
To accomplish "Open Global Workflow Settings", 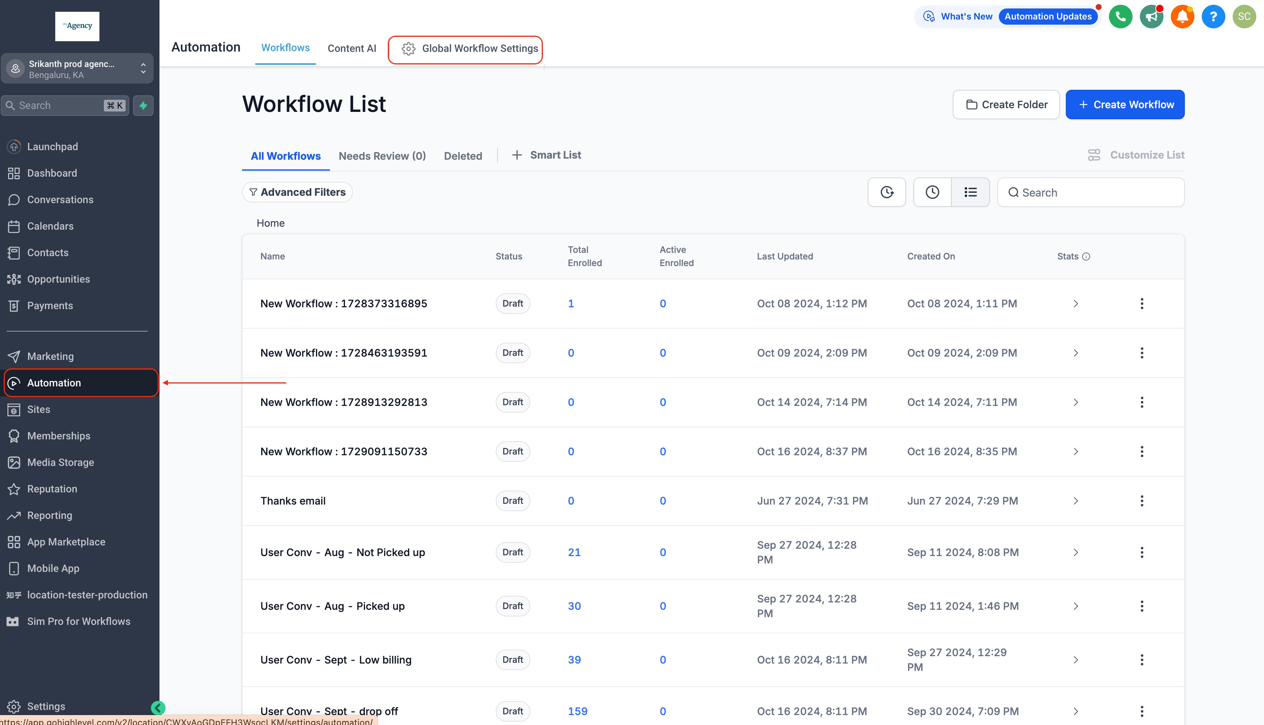I will point(470,48).
